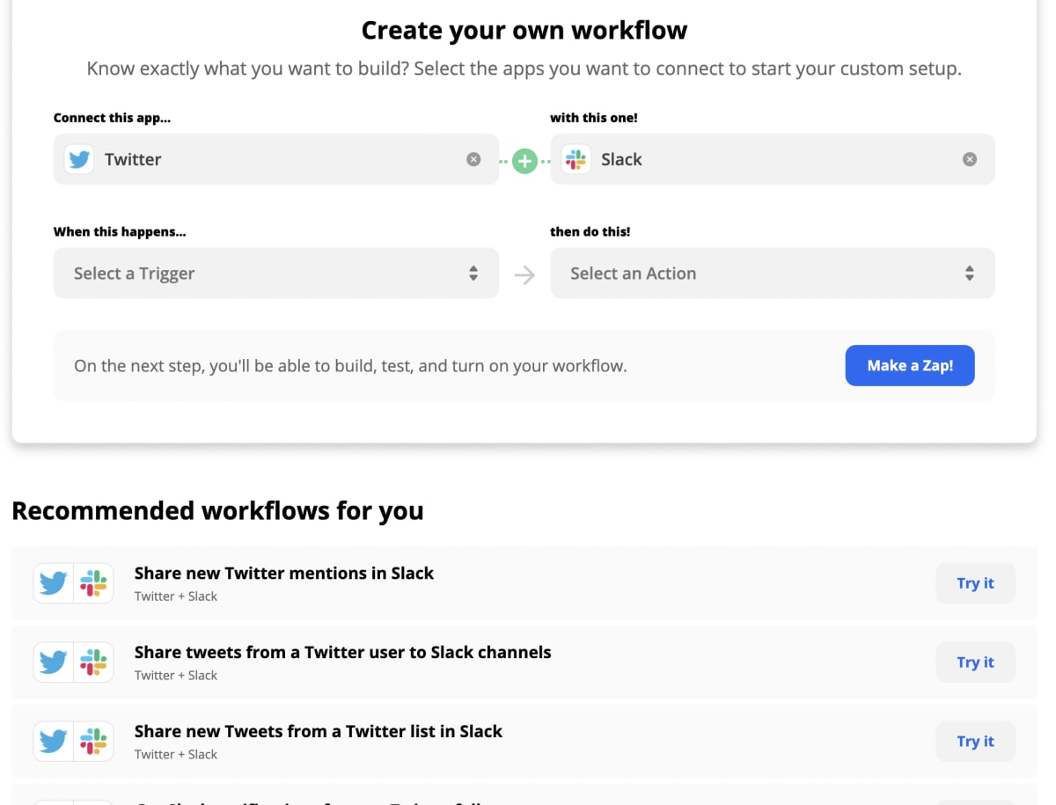
Task: Click Twitter icon in mentions workflow row
Action: pyautogui.click(x=54, y=583)
